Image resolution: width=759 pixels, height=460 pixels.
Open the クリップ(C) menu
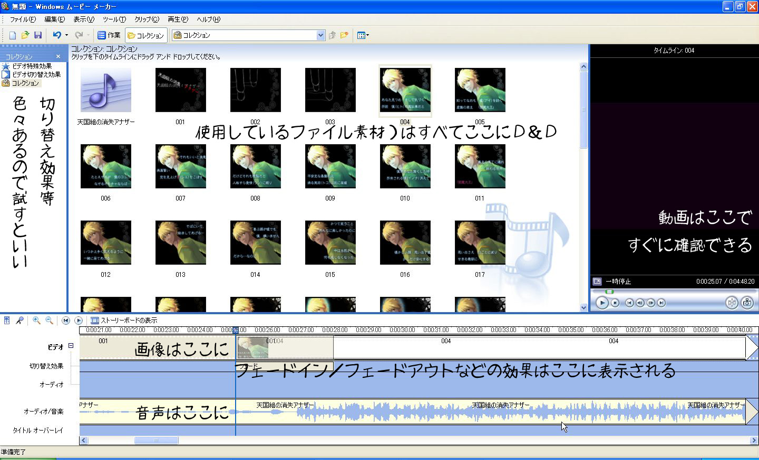pyautogui.click(x=147, y=19)
